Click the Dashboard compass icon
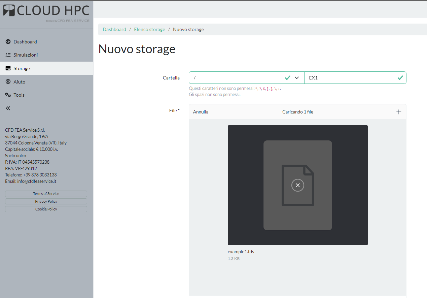 [x=8, y=41]
